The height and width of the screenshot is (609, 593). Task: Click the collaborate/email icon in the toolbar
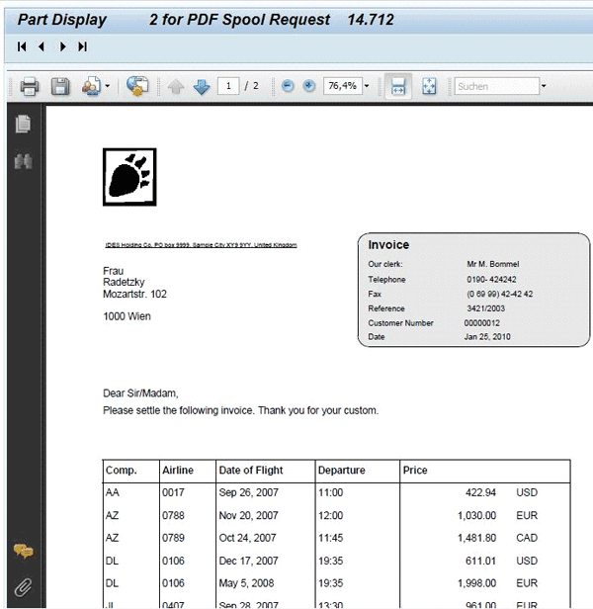pyautogui.click(x=137, y=87)
